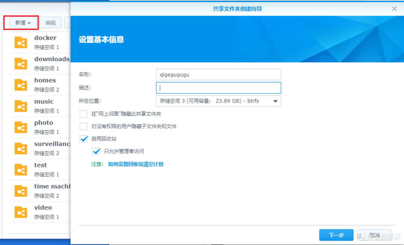Click the 描述 input field

point(218,88)
